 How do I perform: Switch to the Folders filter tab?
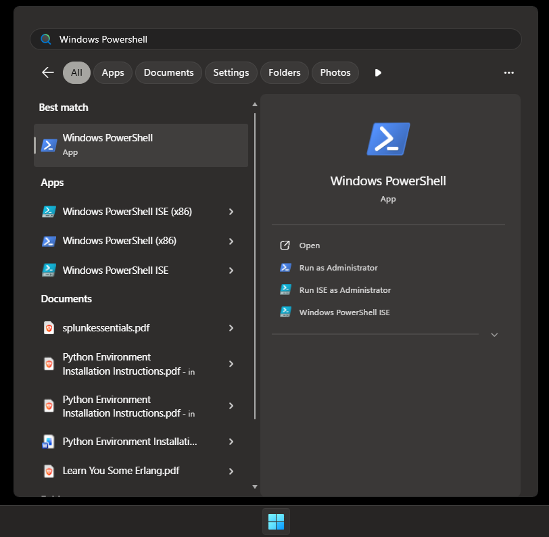(x=284, y=72)
